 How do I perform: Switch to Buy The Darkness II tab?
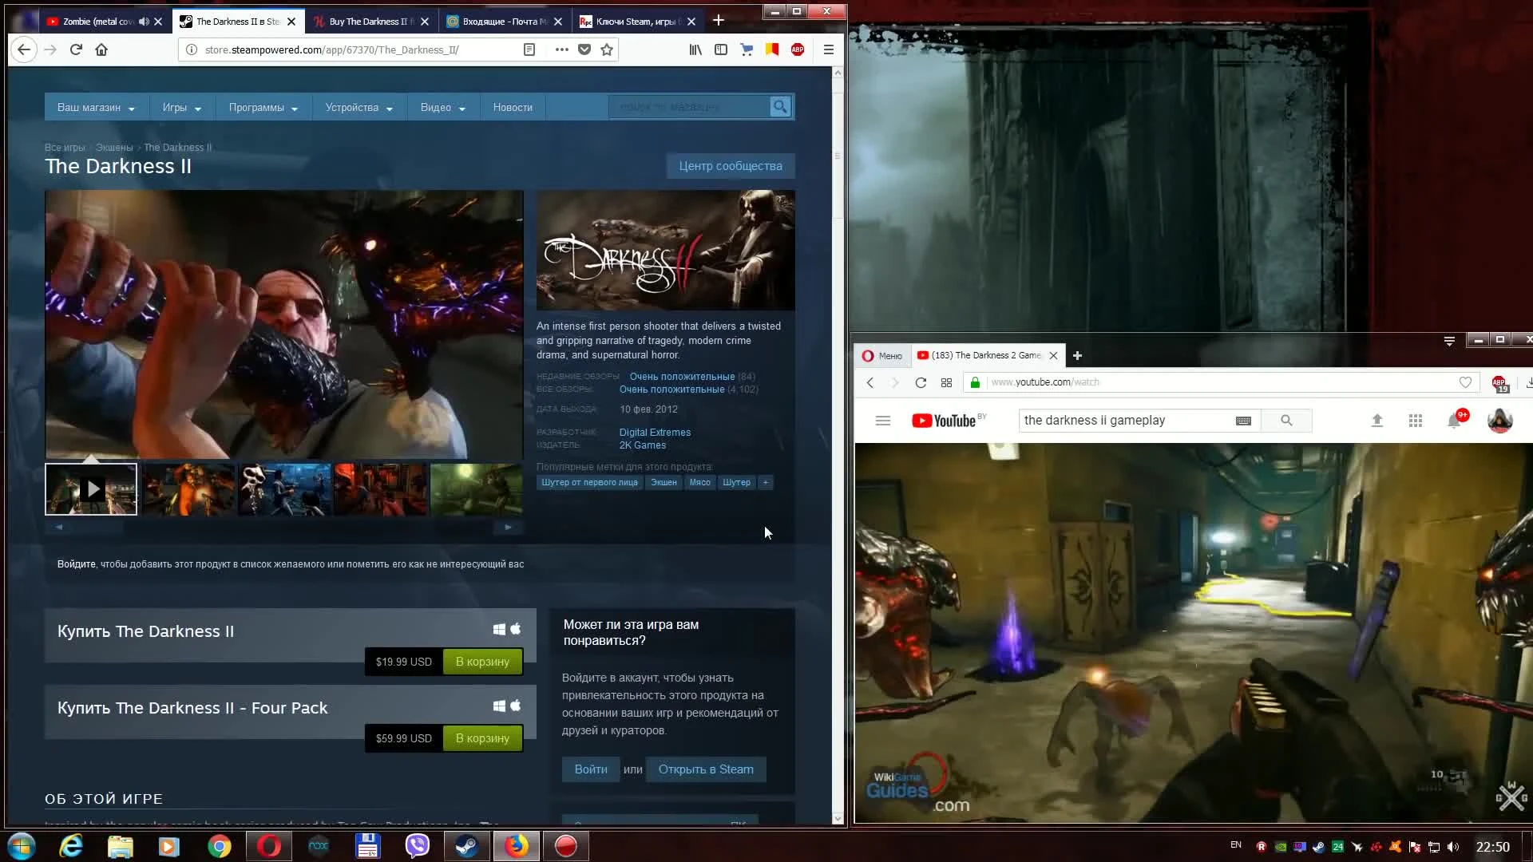[x=367, y=22]
